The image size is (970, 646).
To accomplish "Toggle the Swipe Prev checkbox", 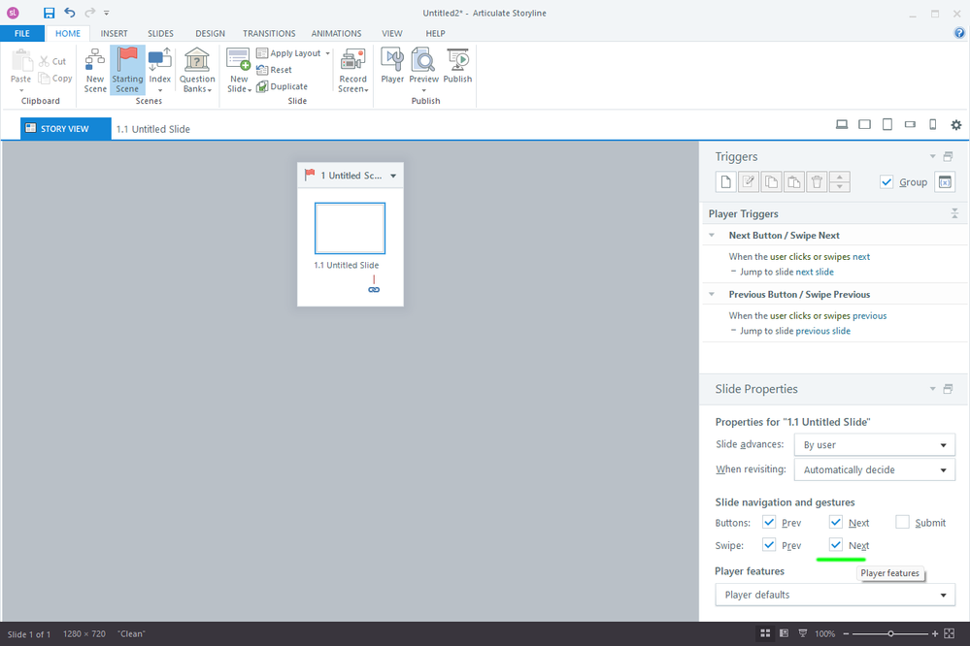I will click(769, 545).
